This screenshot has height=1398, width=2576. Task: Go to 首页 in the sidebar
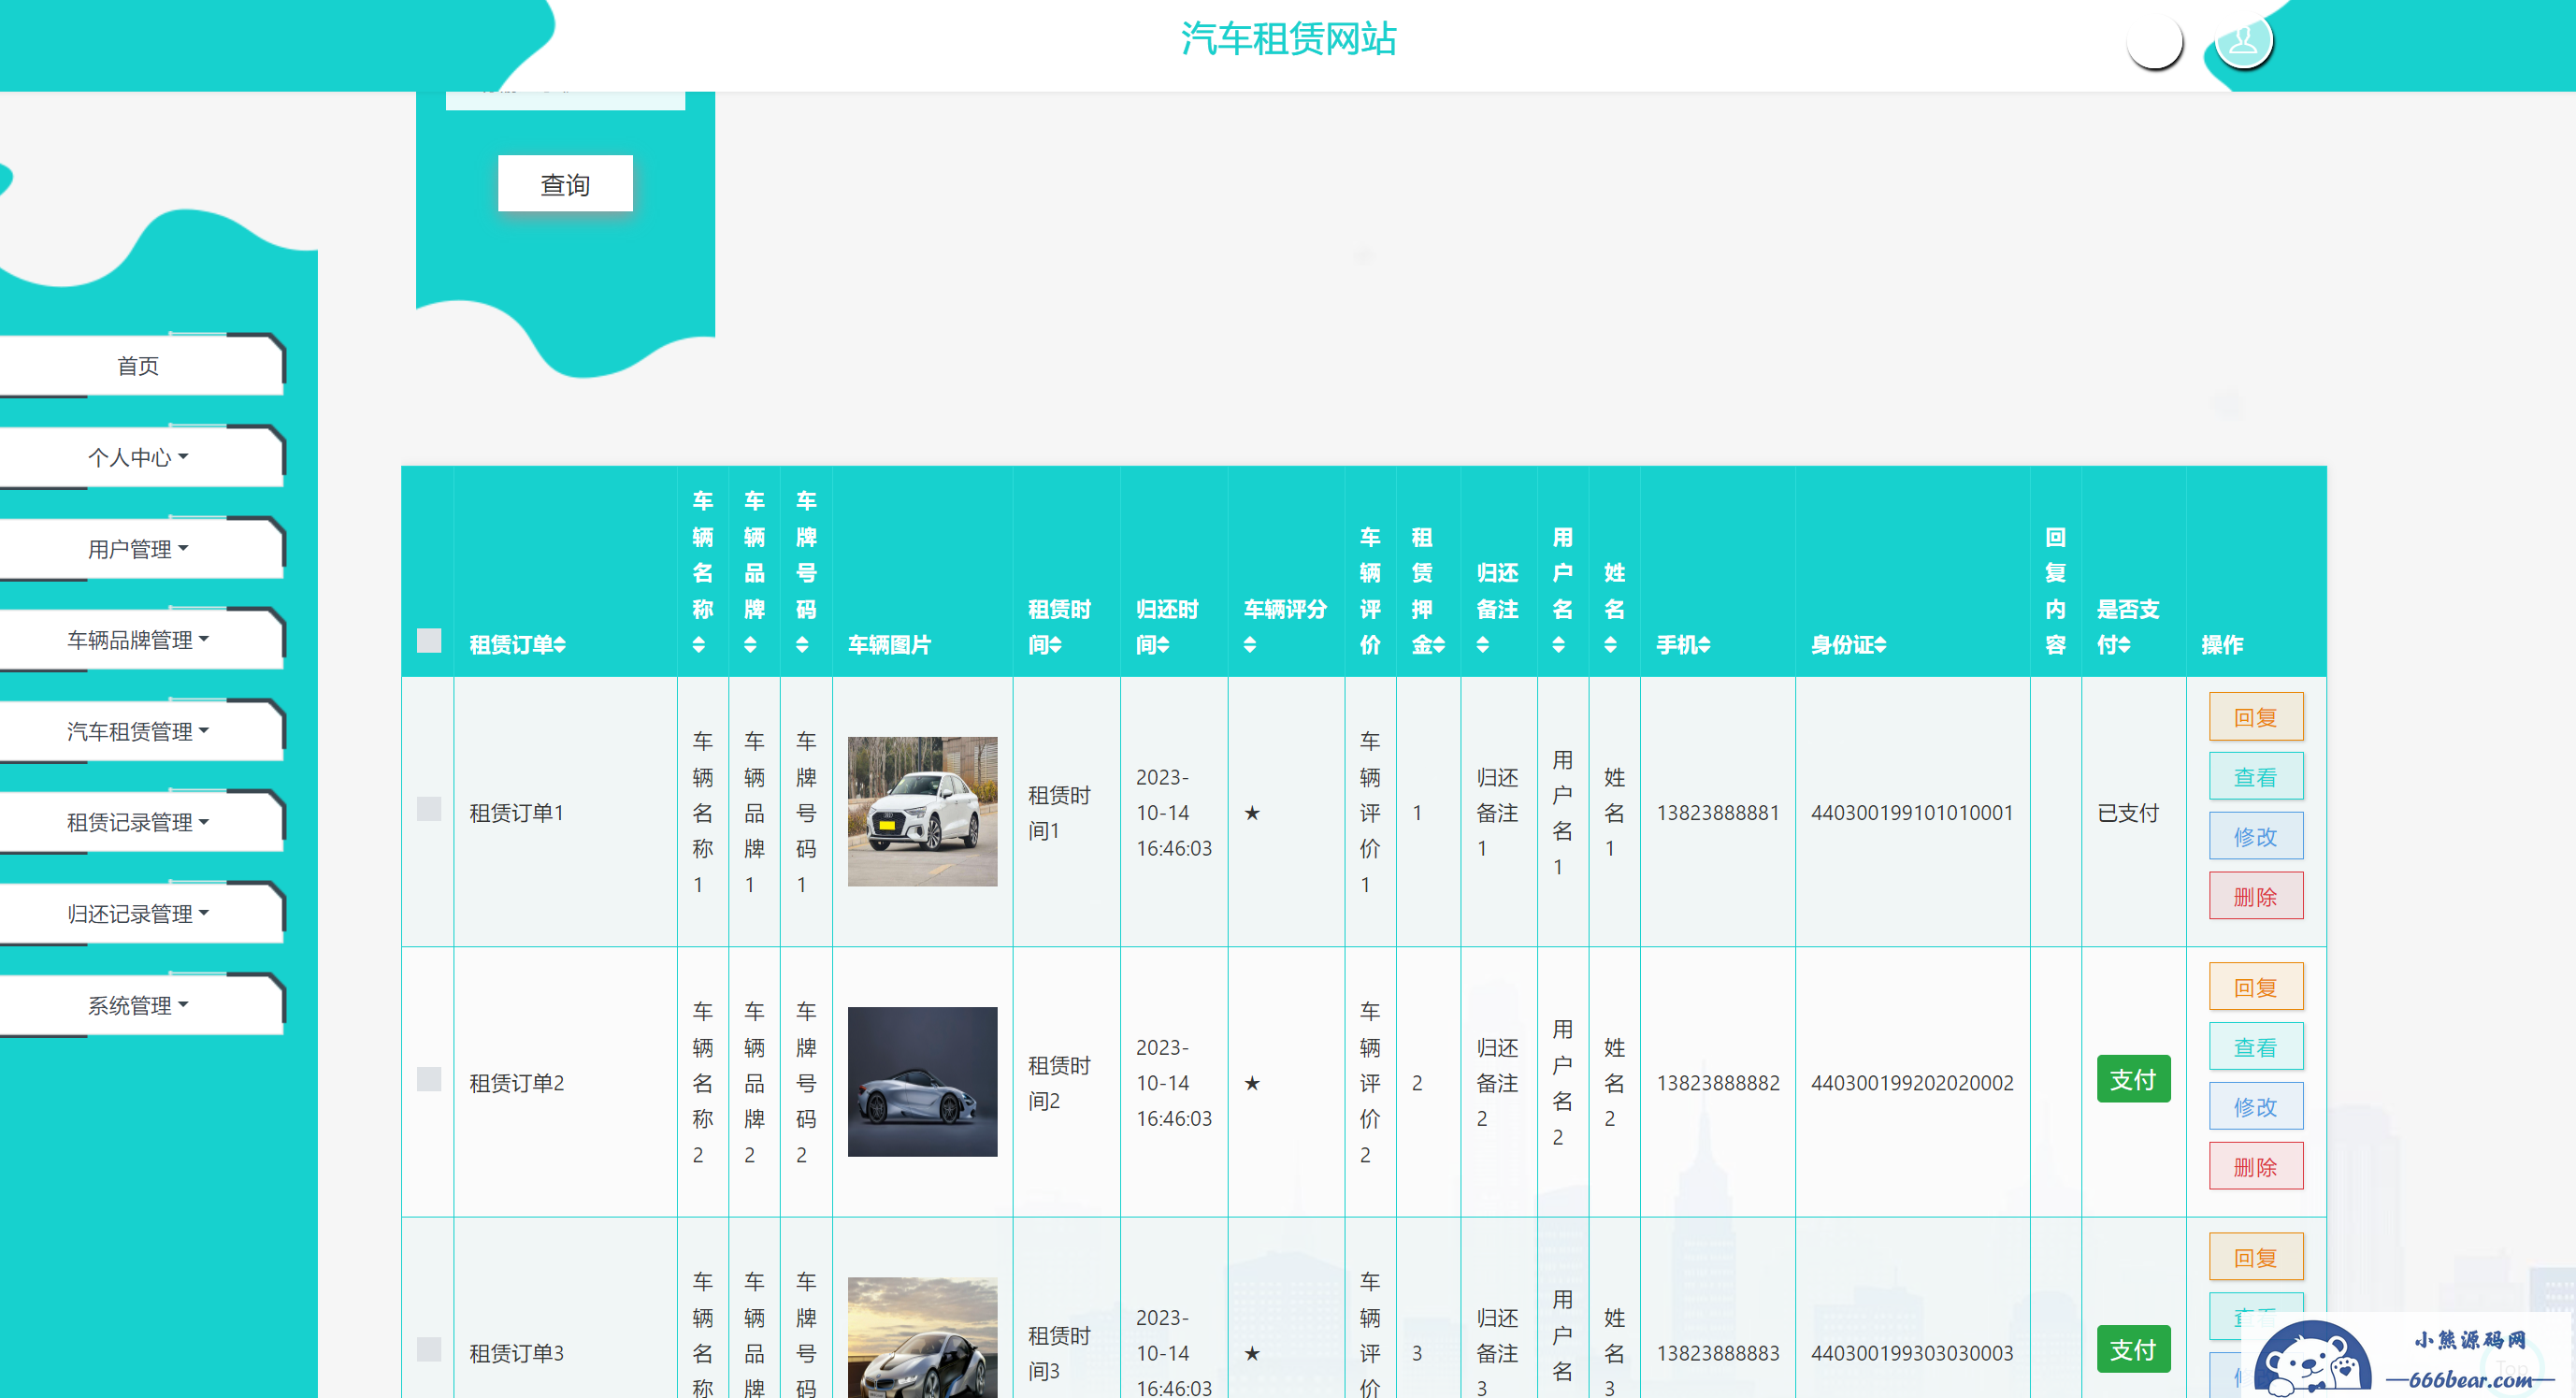tap(138, 366)
